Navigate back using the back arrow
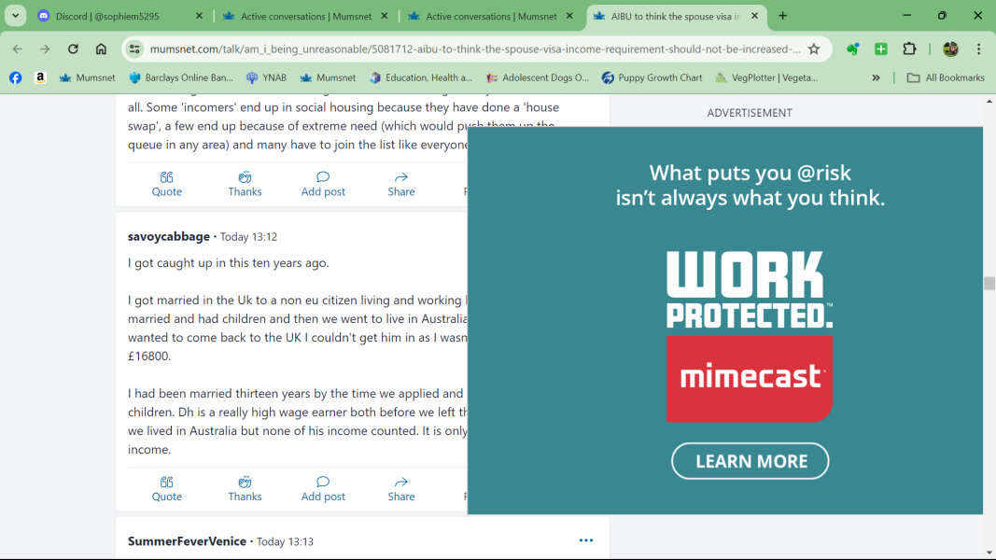Screen dimensions: 996x560 tap(18, 49)
